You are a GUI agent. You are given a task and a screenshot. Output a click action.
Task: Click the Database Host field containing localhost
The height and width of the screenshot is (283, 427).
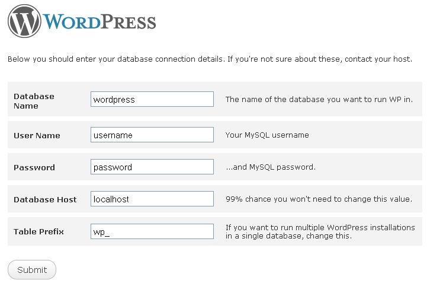(152, 199)
